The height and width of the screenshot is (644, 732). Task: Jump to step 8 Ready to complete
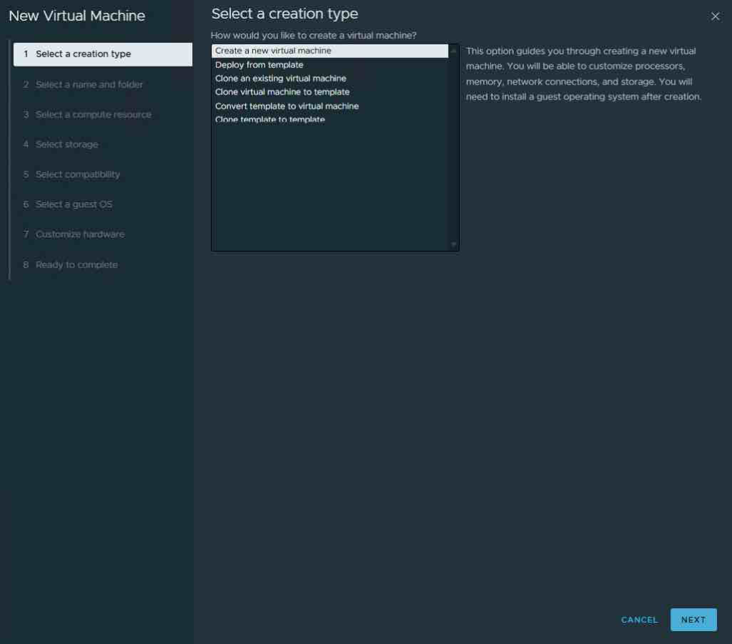click(x=76, y=264)
